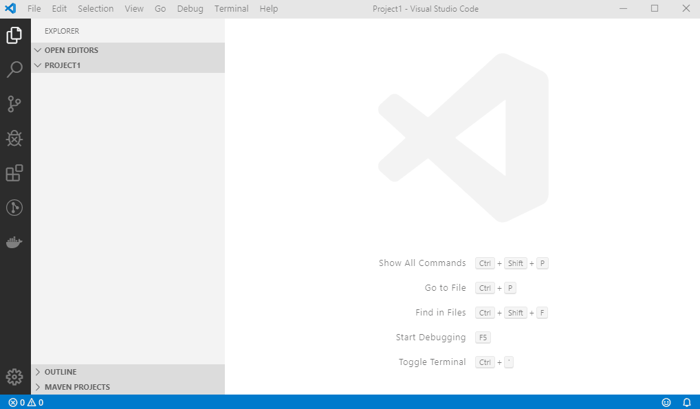
Task: Open the Search view
Action: 14,69
